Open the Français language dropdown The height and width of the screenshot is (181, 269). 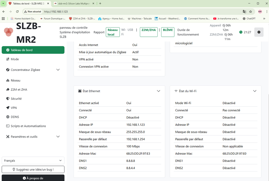click(x=33, y=161)
